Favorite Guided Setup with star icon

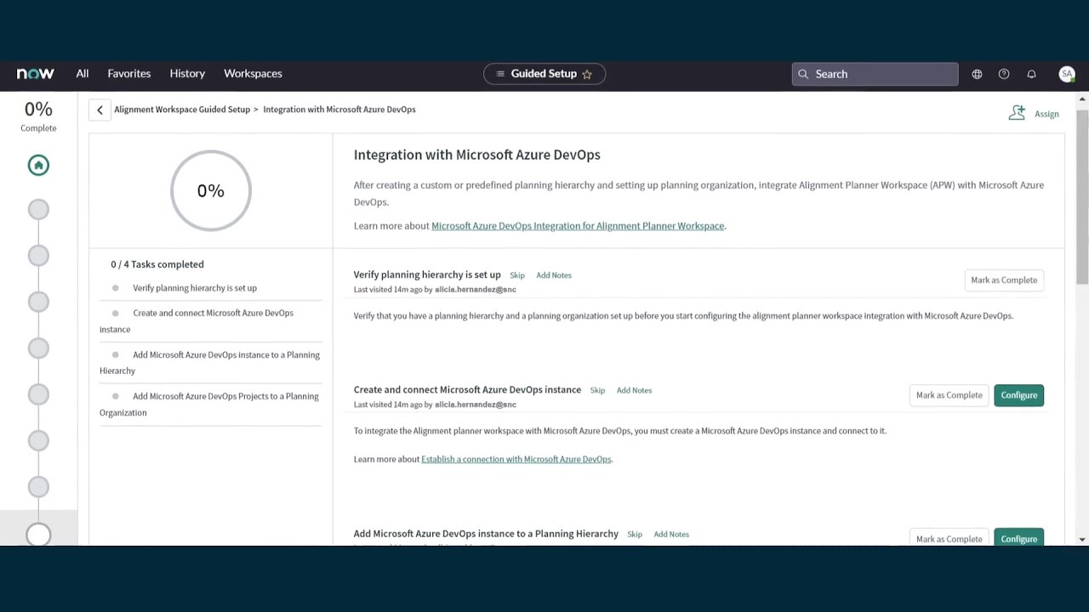pyautogui.click(x=586, y=74)
